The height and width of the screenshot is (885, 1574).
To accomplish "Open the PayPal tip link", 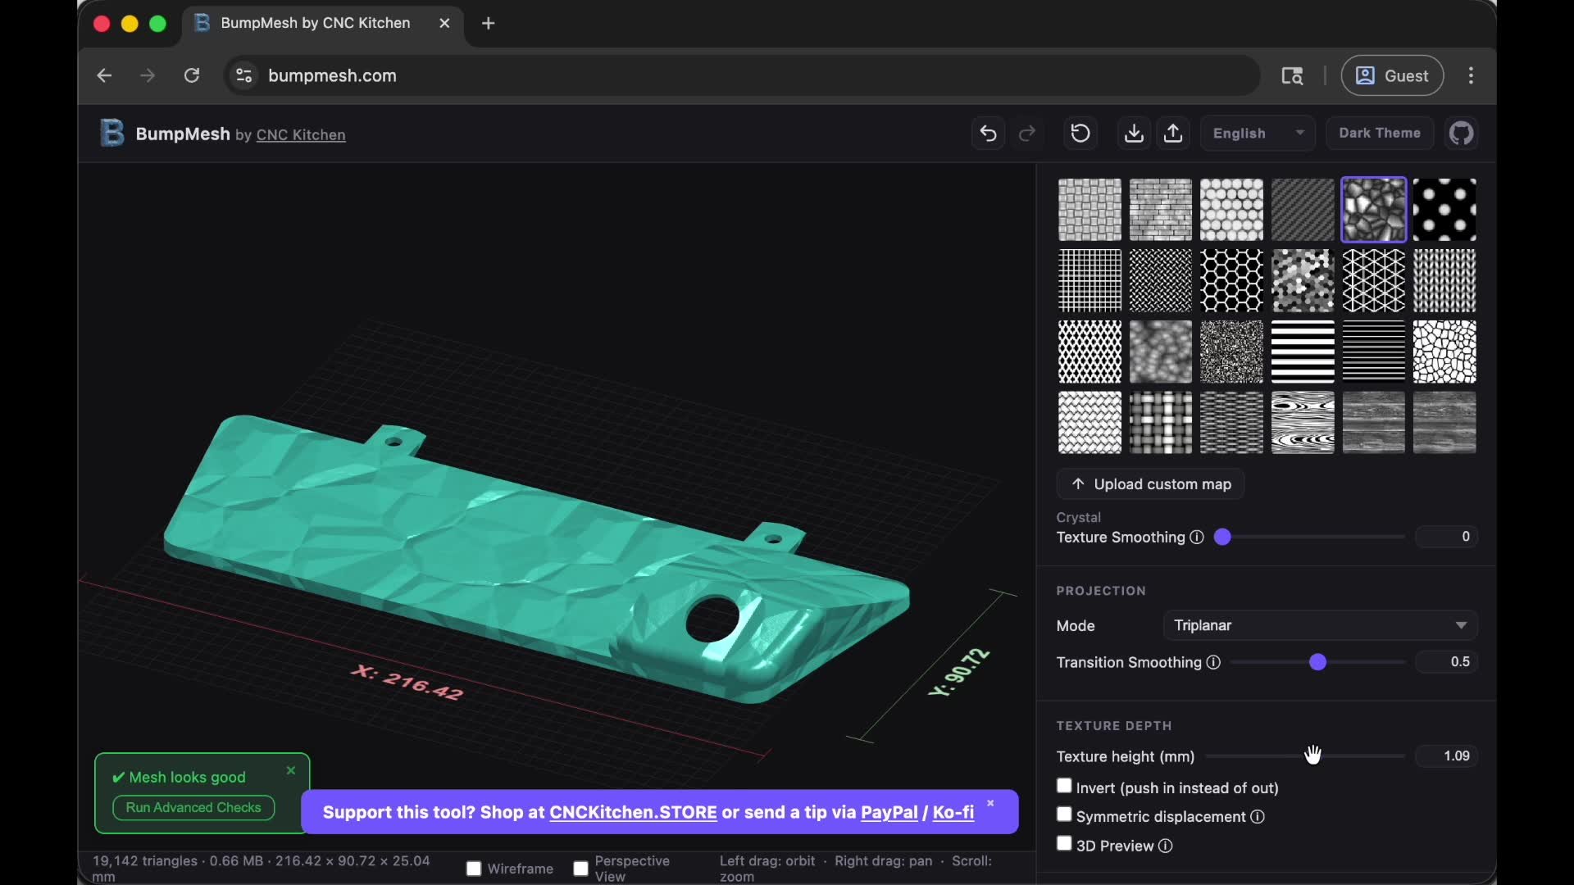I will [x=889, y=812].
